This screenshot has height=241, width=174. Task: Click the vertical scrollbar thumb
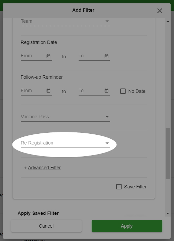pyautogui.click(x=168, y=154)
